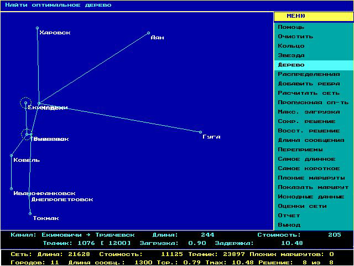The image size is (354, 266).
Task: Click the channel Длина value 244
Action: tap(207, 235)
